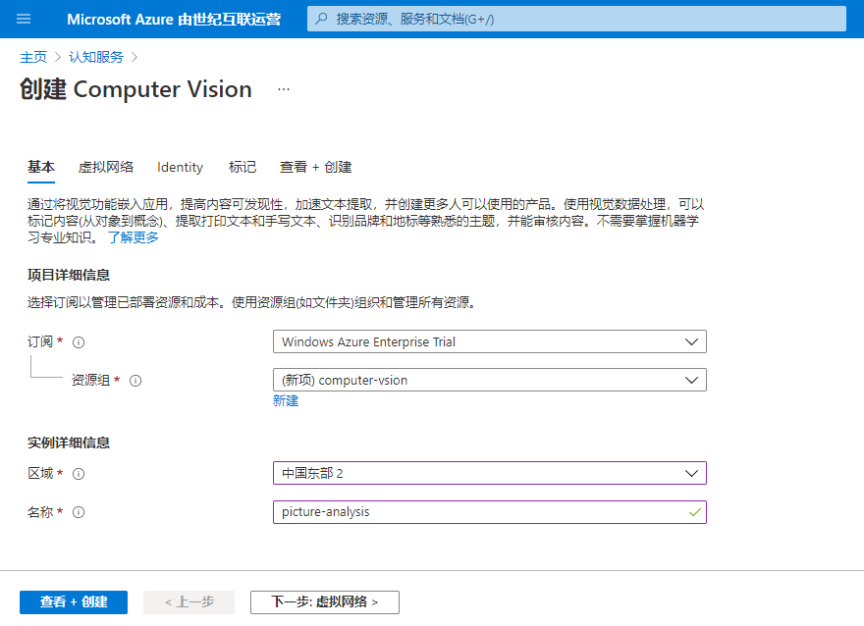The image size is (864, 626).
Task: Show info tooltip for 区域
Action: (x=79, y=474)
